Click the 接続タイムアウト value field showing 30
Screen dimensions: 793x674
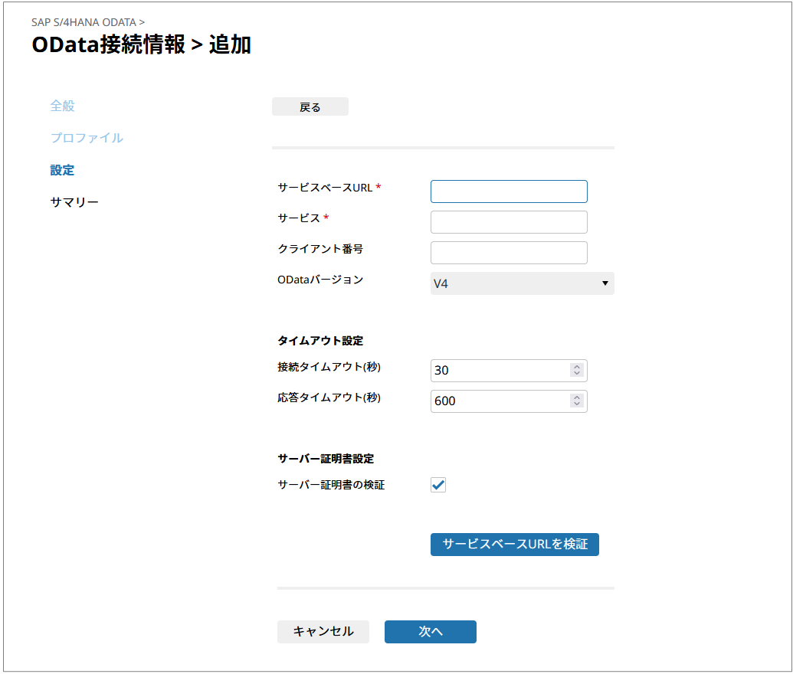(498, 371)
